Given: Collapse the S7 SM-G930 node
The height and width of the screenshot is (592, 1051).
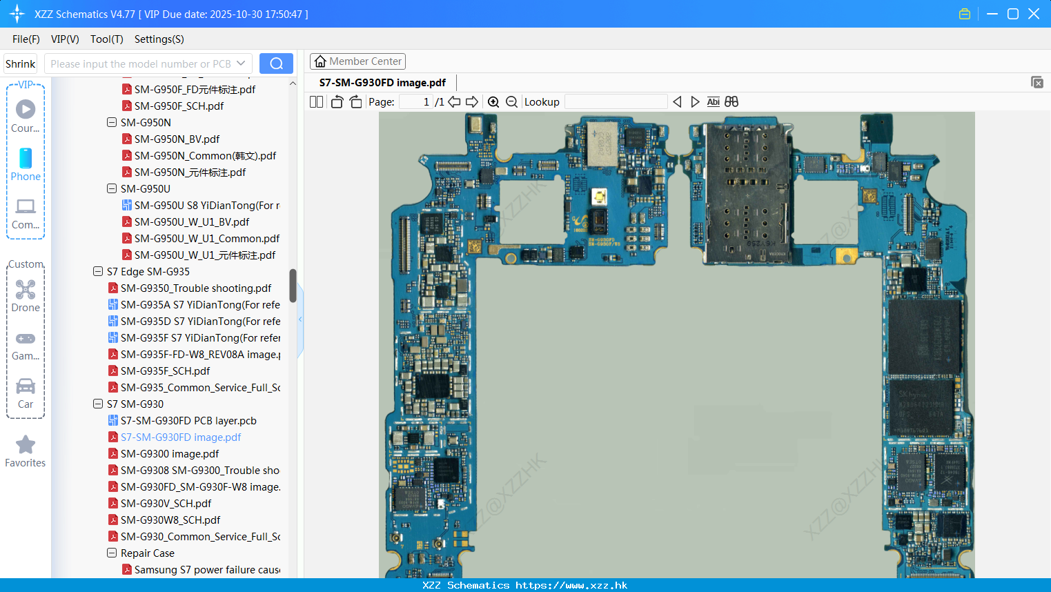Looking at the screenshot, I should click(x=98, y=404).
